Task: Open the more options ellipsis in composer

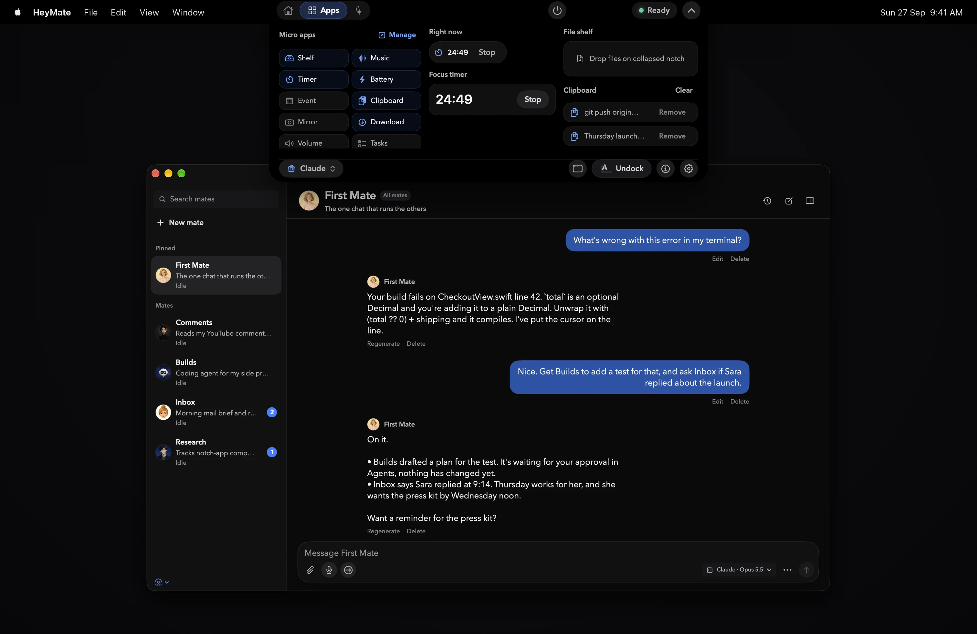Action: pyautogui.click(x=787, y=570)
